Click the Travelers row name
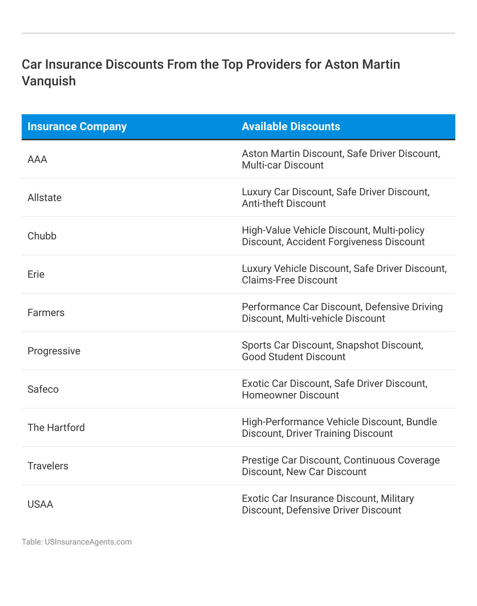Viewport: 477px width, 606px height. coord(48,466)
